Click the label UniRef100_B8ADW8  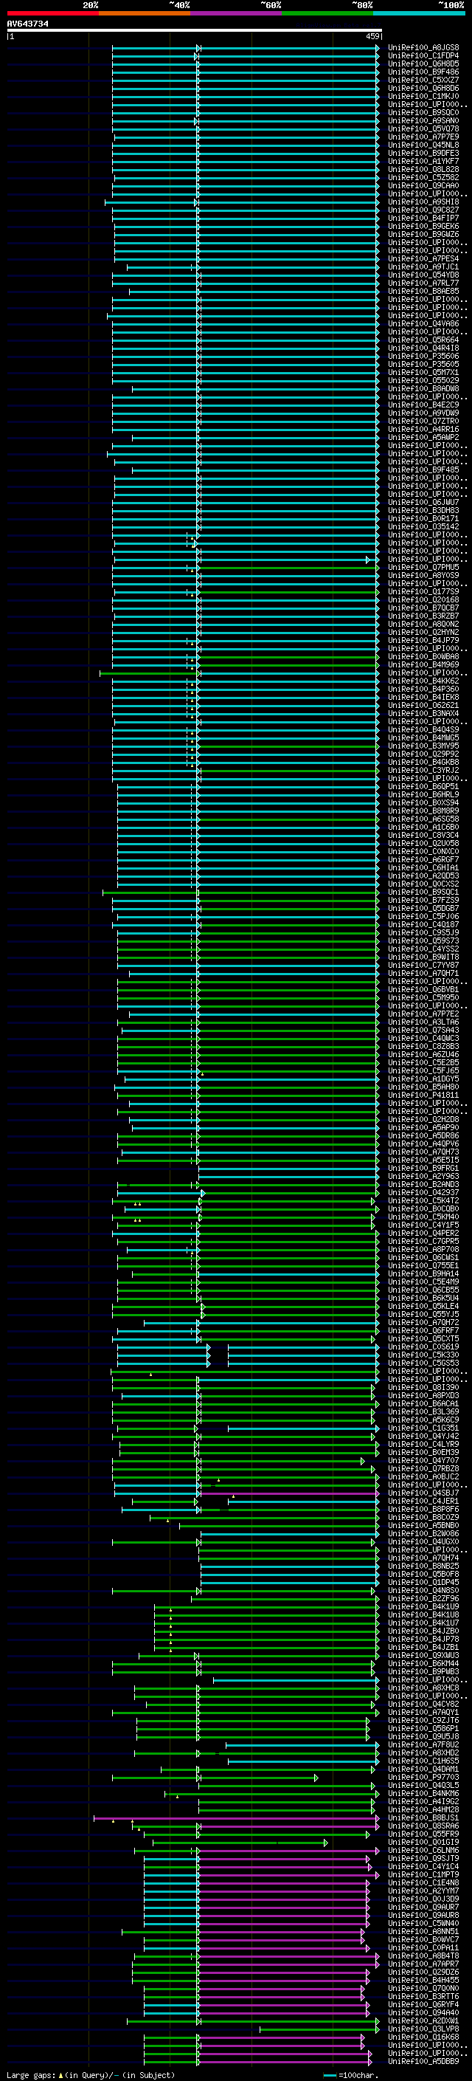423,388
